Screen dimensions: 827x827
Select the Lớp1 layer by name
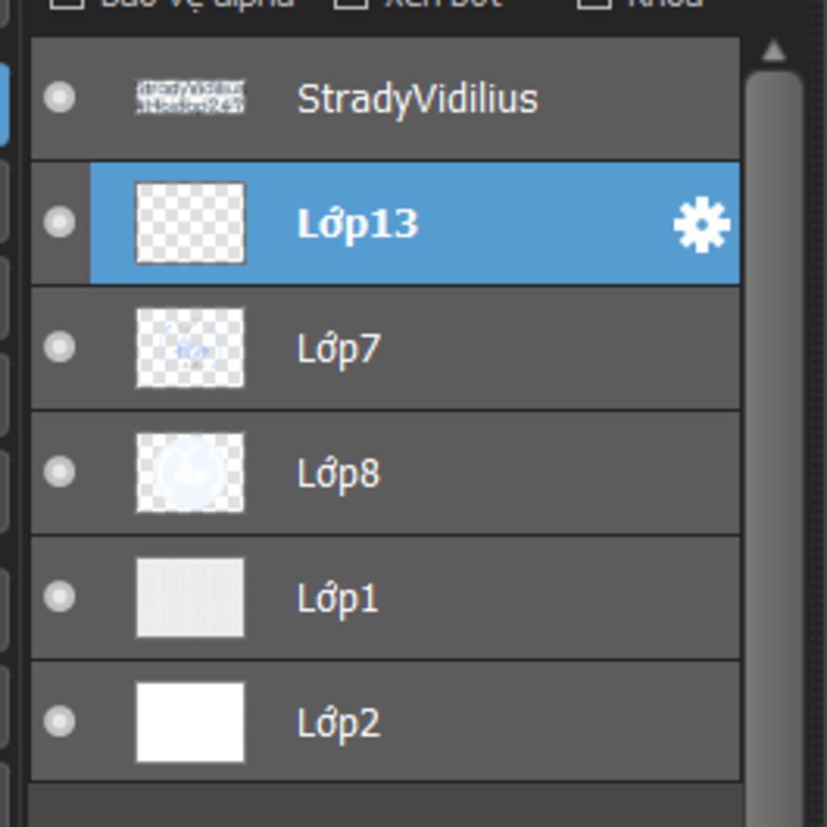pos(338,598)
